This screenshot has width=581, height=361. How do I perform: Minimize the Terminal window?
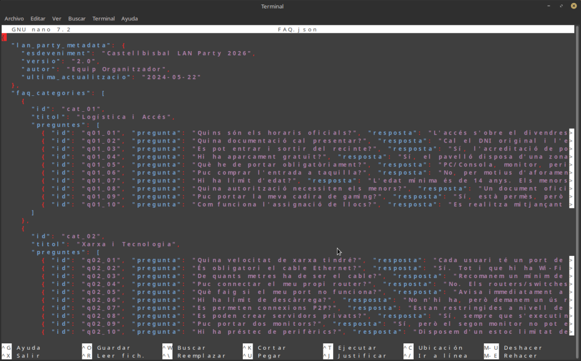click(x=549, y=6)
